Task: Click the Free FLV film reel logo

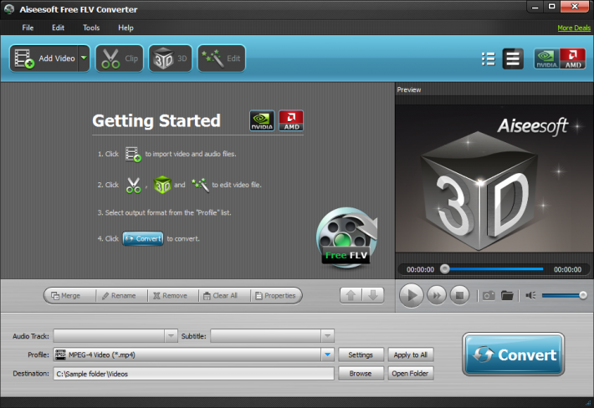Action: point(346,238)
